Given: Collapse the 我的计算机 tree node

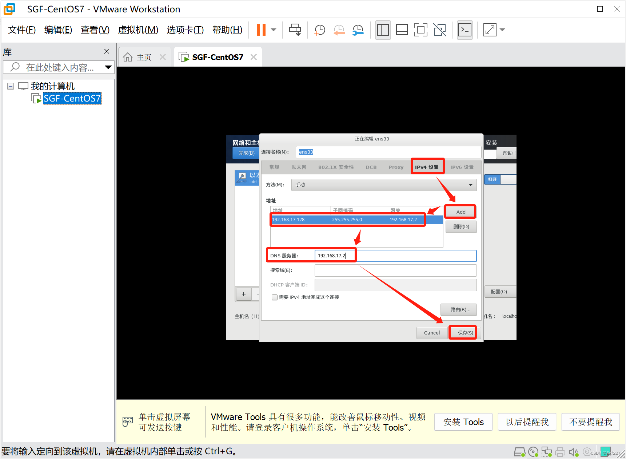Looking at the screenshot, I should (x=11, y=86).
